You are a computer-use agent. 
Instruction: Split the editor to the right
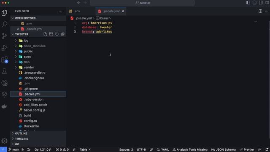260,11
